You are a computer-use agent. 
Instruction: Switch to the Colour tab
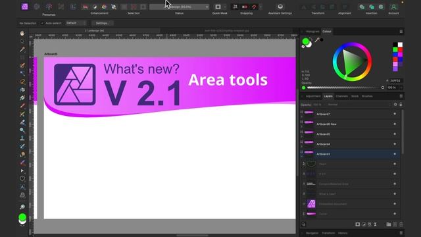326,32
